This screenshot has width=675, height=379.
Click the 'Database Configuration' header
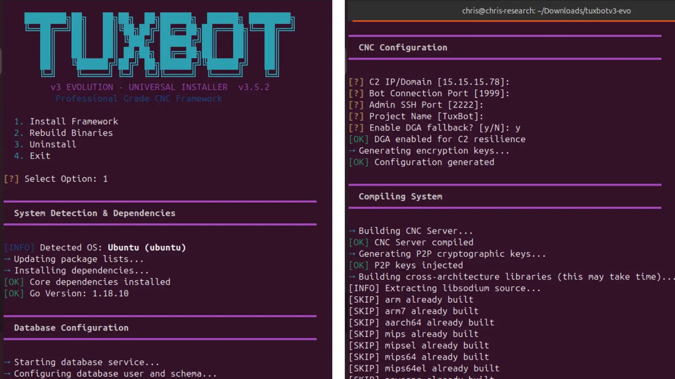(x=71, y=328)
